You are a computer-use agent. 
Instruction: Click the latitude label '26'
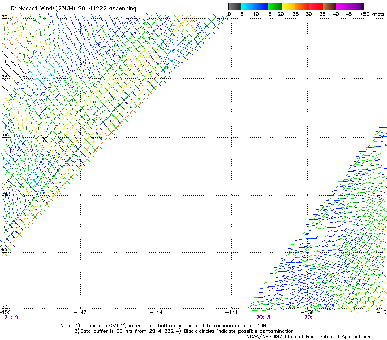point(4,136)
